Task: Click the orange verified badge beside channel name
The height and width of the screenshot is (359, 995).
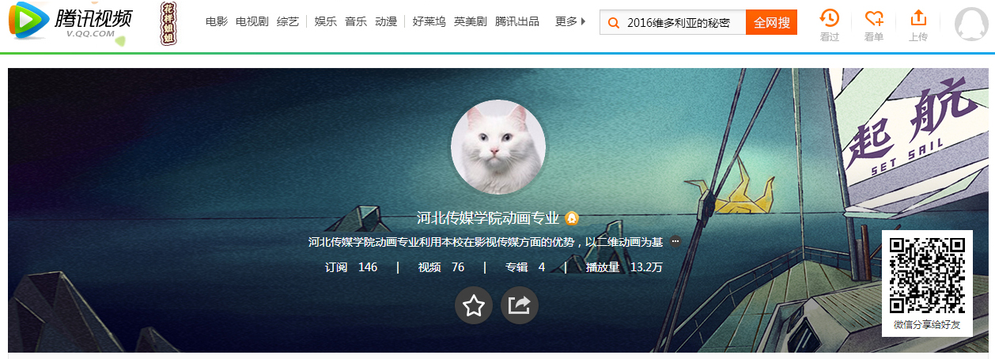Action: click(x=572, y=218)
